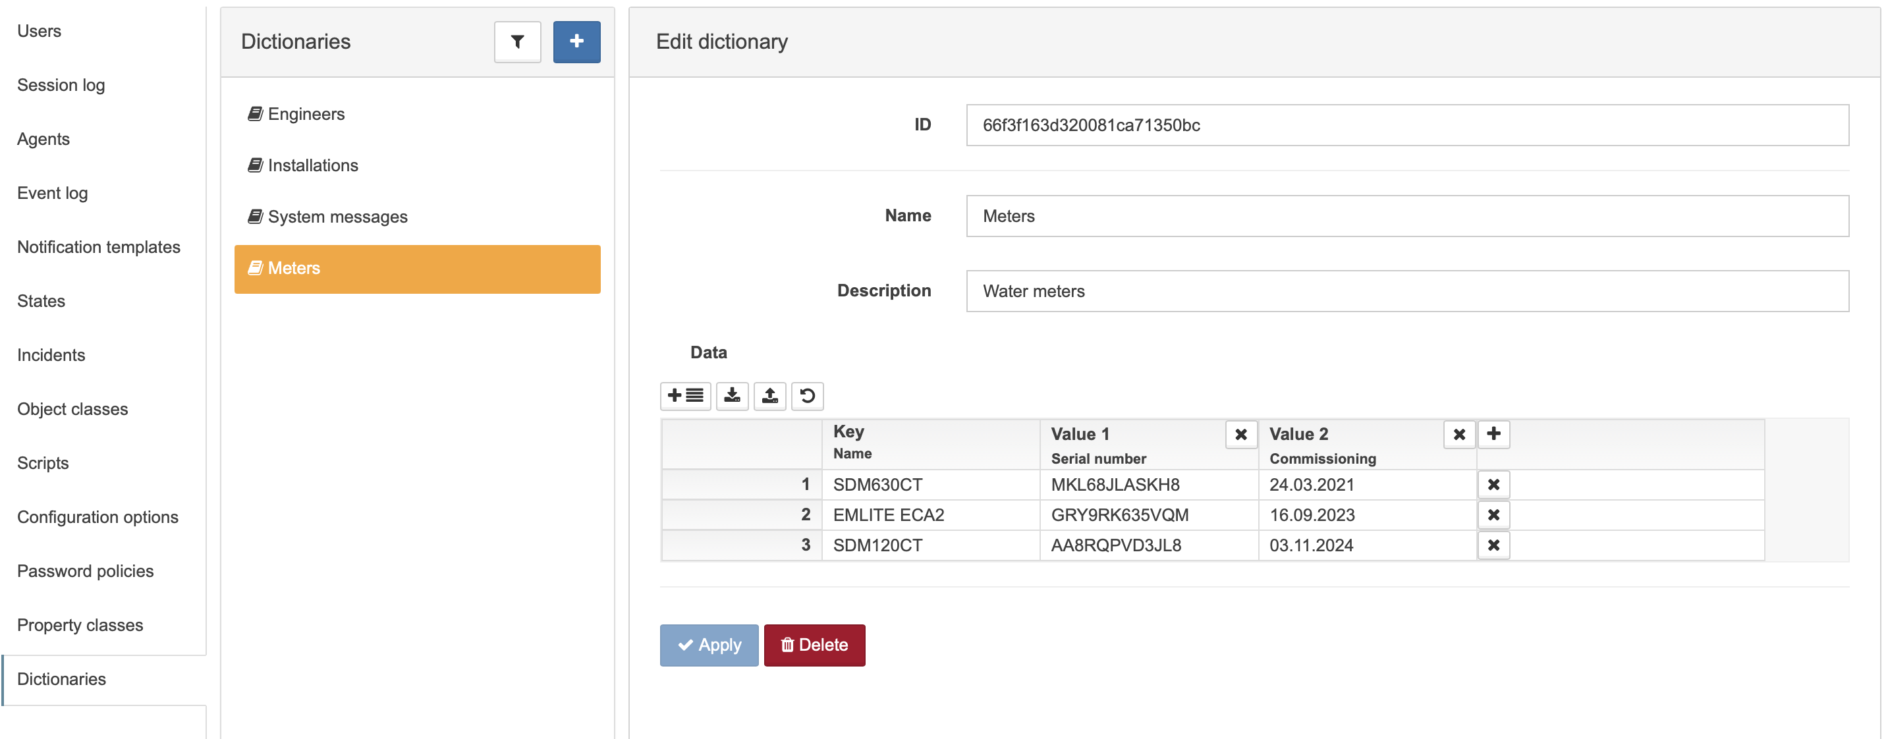Open Session log in sidebar
This screenshot has width=1888, height=739.
[x=61, y=85]
